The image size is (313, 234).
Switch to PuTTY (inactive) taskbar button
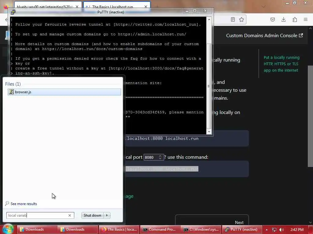pos(242,229)
